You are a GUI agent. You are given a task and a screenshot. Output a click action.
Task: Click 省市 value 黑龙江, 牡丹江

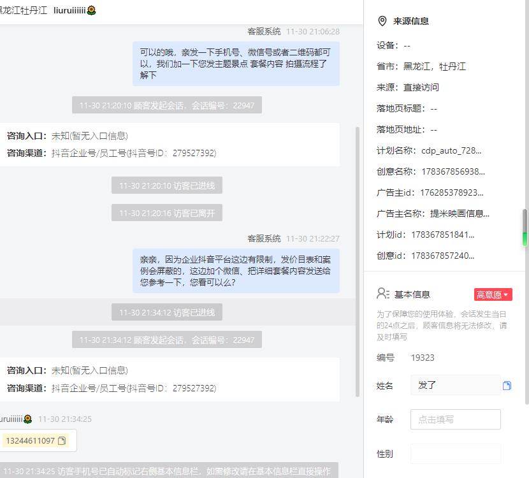[x=435, y=66]
